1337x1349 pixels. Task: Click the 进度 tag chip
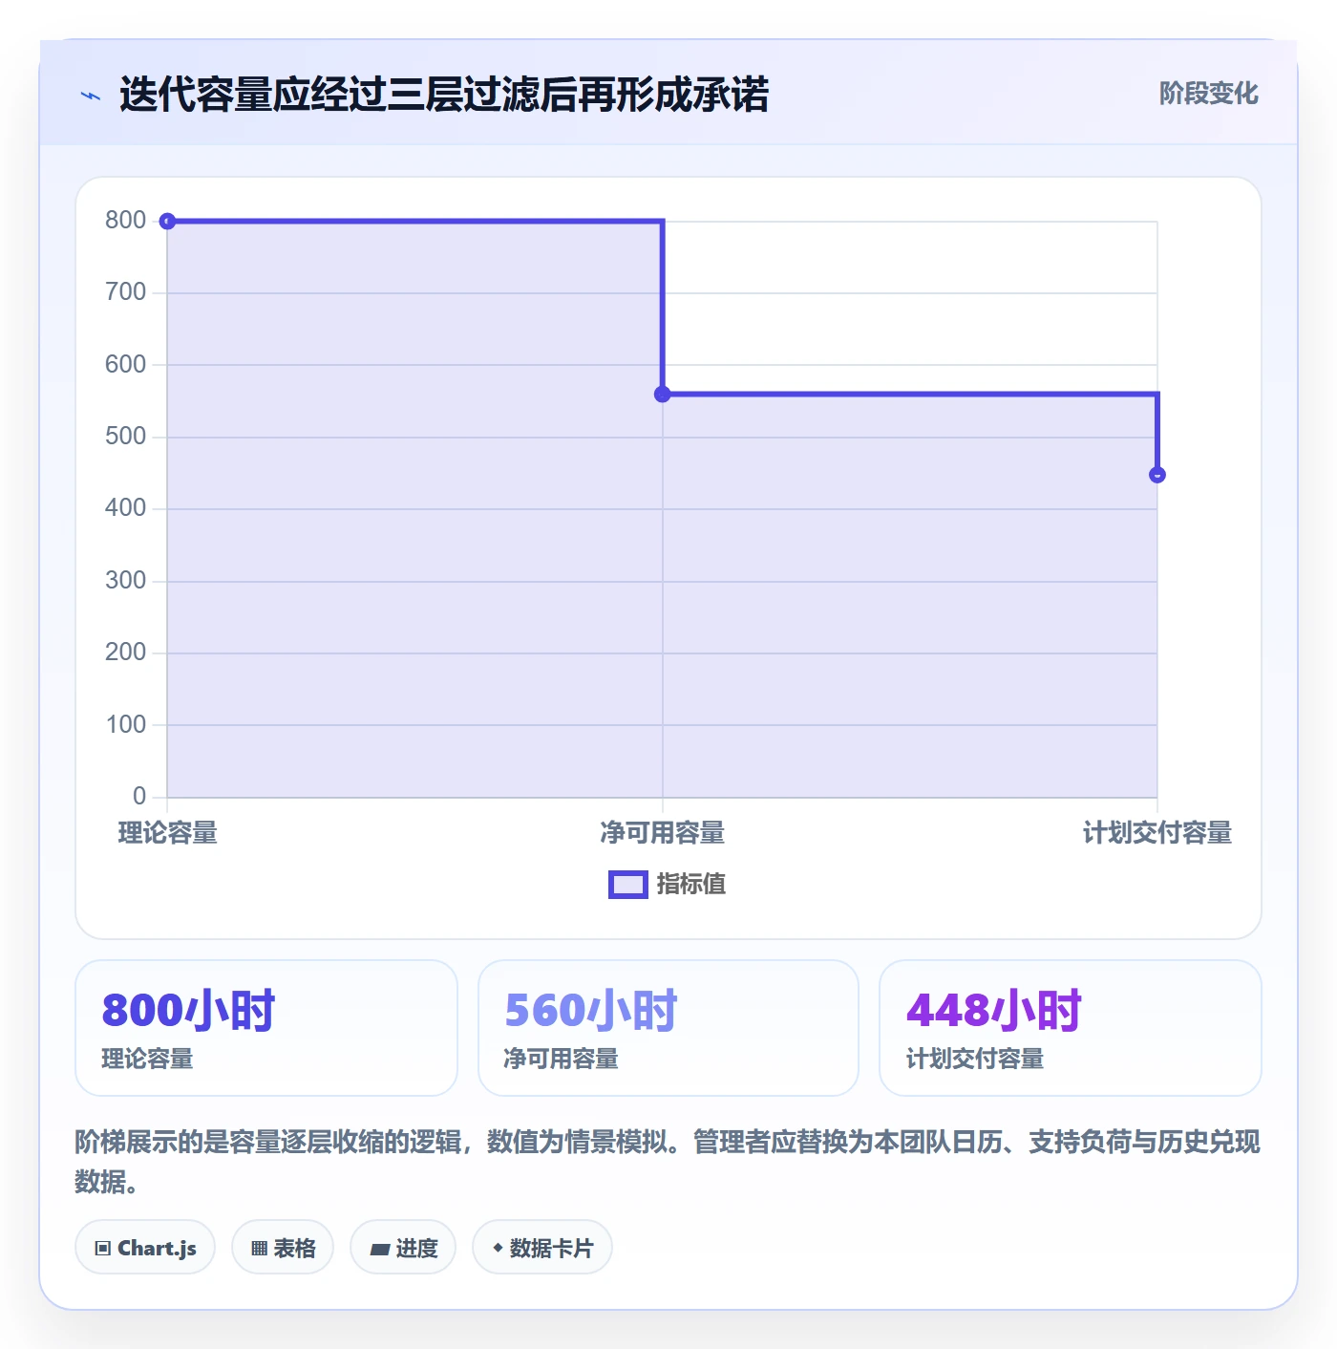[x=403, y=1248]
